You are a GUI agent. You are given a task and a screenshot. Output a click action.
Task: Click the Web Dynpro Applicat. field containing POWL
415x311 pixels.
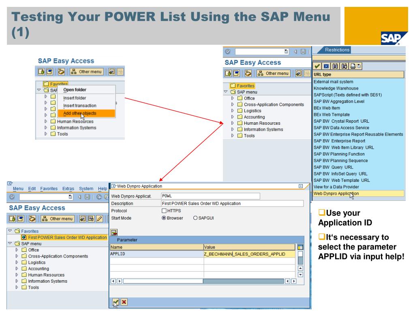click(210, 196)
